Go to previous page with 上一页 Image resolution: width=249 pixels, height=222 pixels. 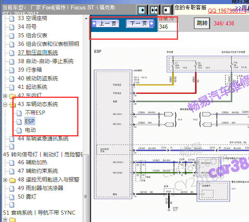[x=105, y=24]
